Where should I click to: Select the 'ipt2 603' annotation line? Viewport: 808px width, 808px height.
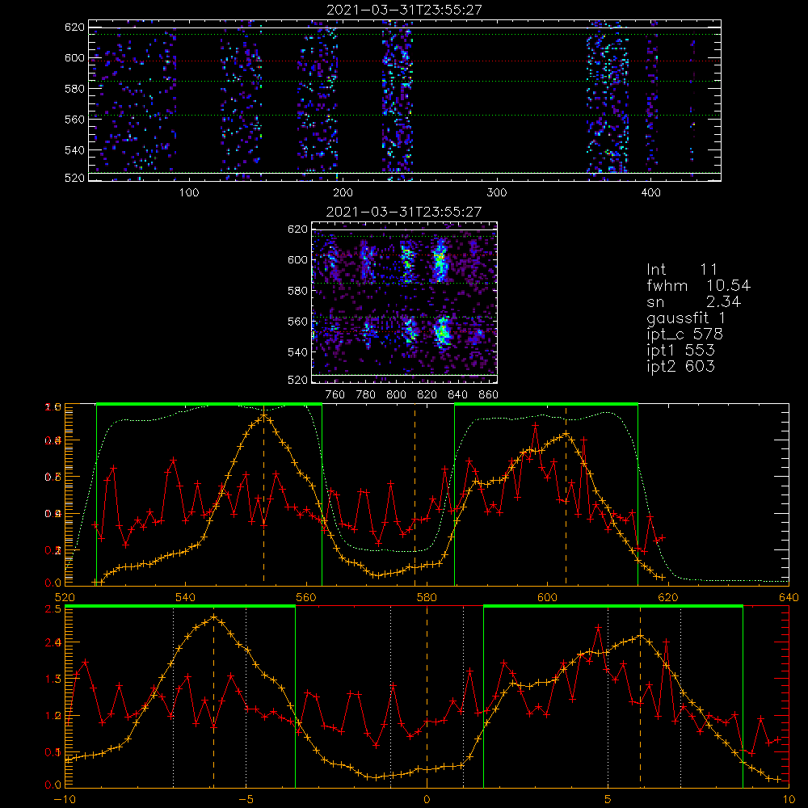click(x=680, y=366)
